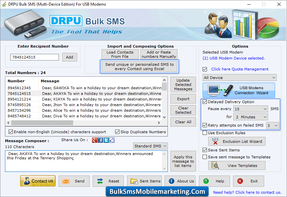287x197 pixels.
Task: Check Save sent message to Templates
Action: 205,157
